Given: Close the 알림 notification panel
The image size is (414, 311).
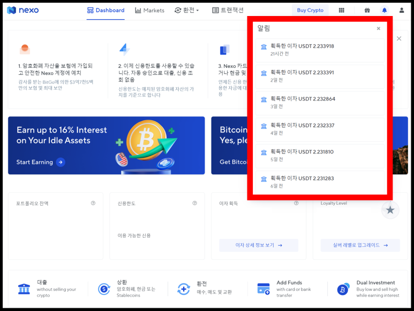Looking at the screenshot, I should pos(378,28).
